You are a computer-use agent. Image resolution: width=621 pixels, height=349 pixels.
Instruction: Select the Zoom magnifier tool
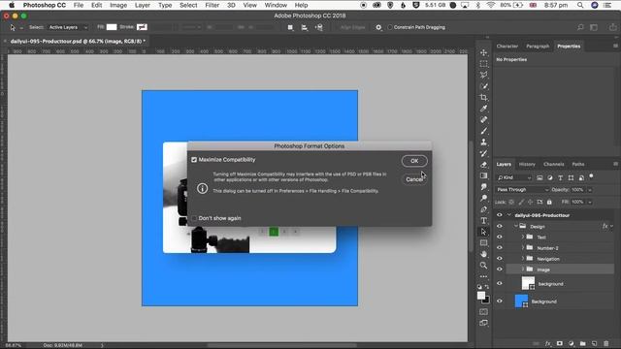click(483, 265)
